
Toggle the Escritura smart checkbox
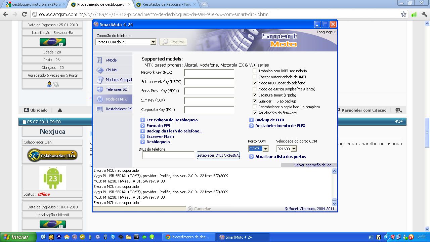[x=255, y=95]
